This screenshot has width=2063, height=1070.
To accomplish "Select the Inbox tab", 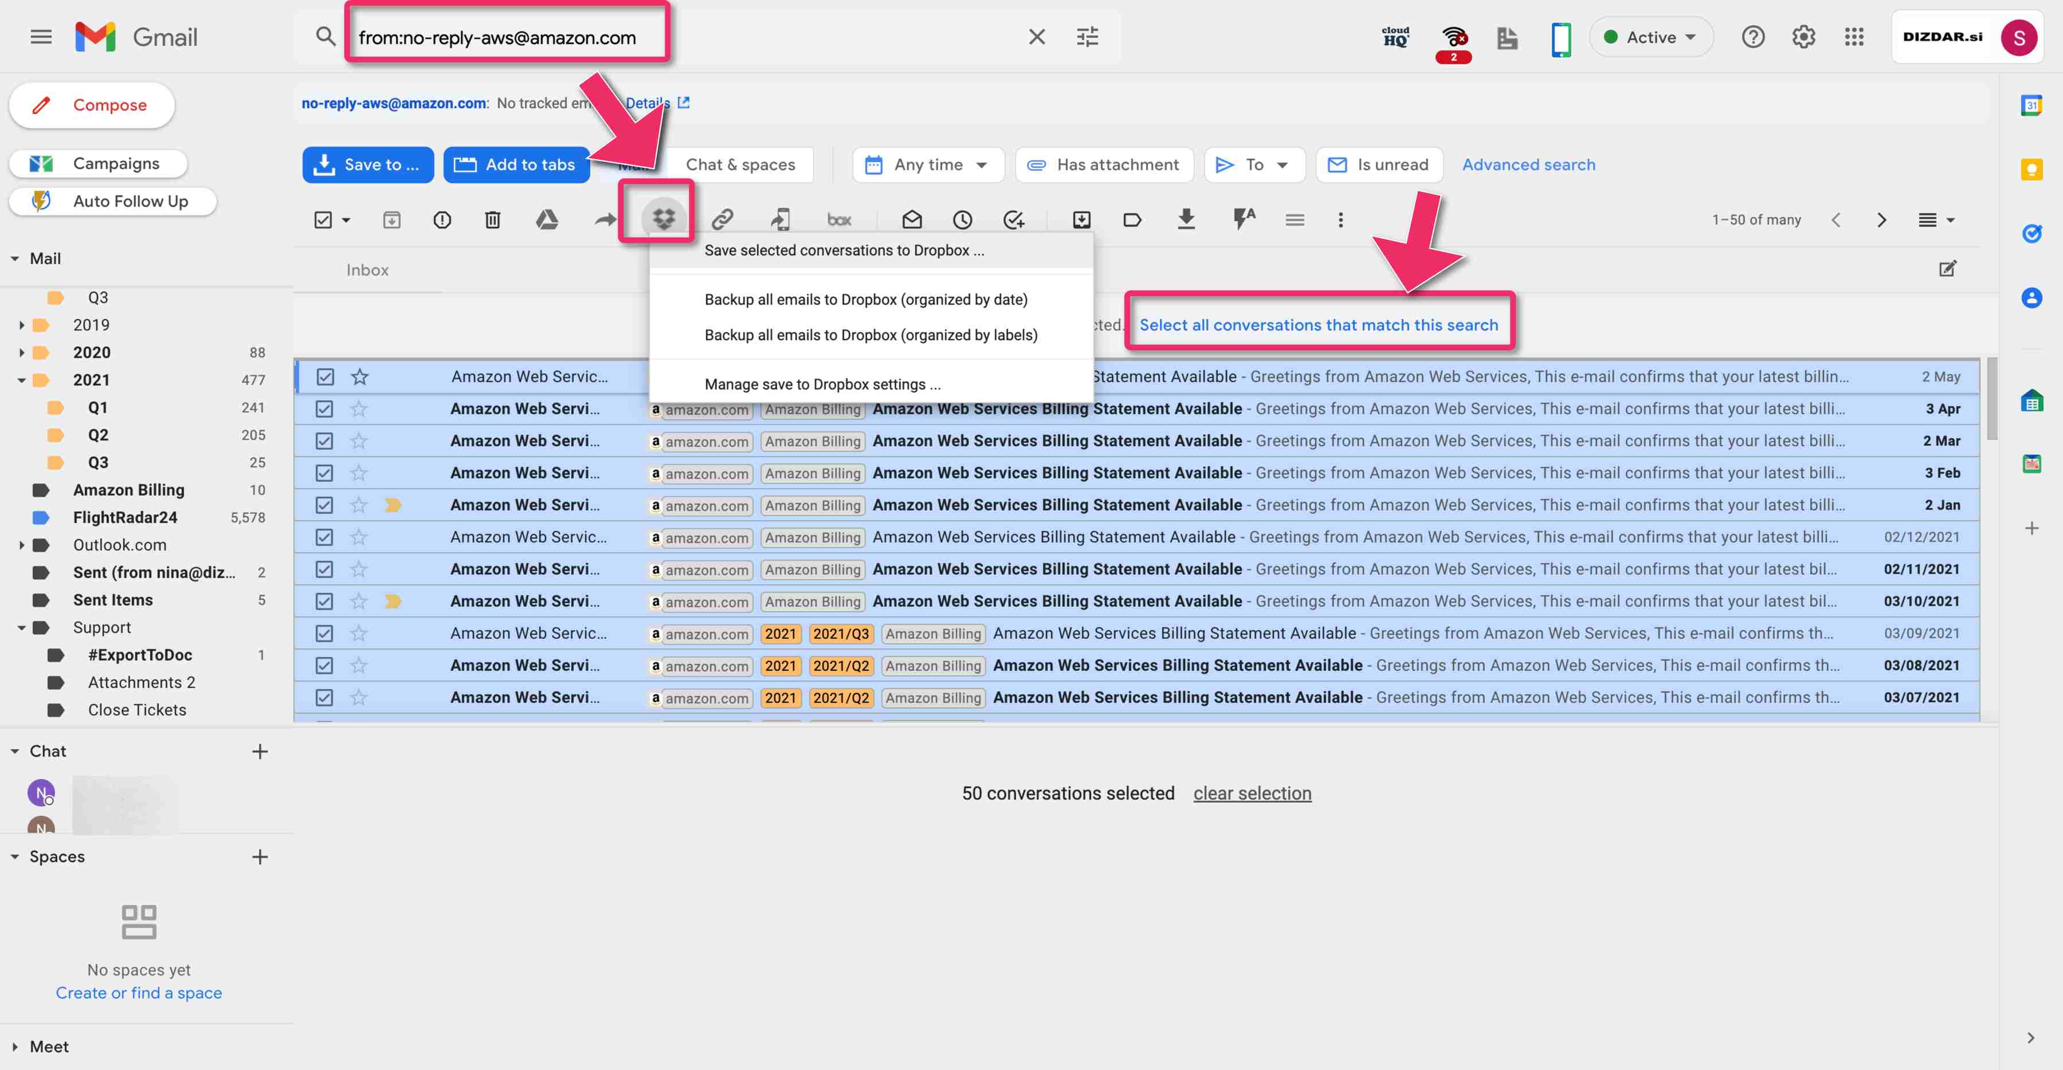I will 367,270.
